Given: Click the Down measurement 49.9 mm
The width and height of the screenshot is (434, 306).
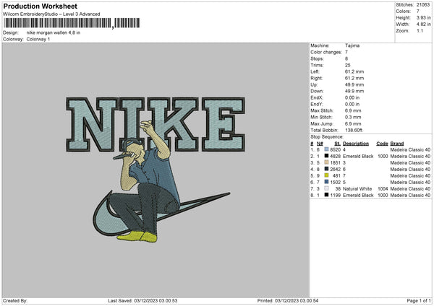Looking at the screenshot, I should pos(354,91).
